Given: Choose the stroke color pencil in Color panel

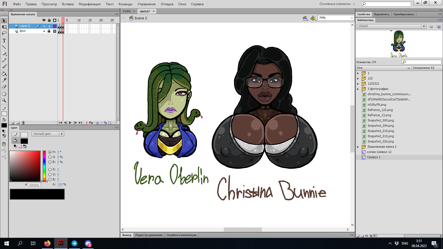Looking at the screenshot, I should click(x=16, y=135).
